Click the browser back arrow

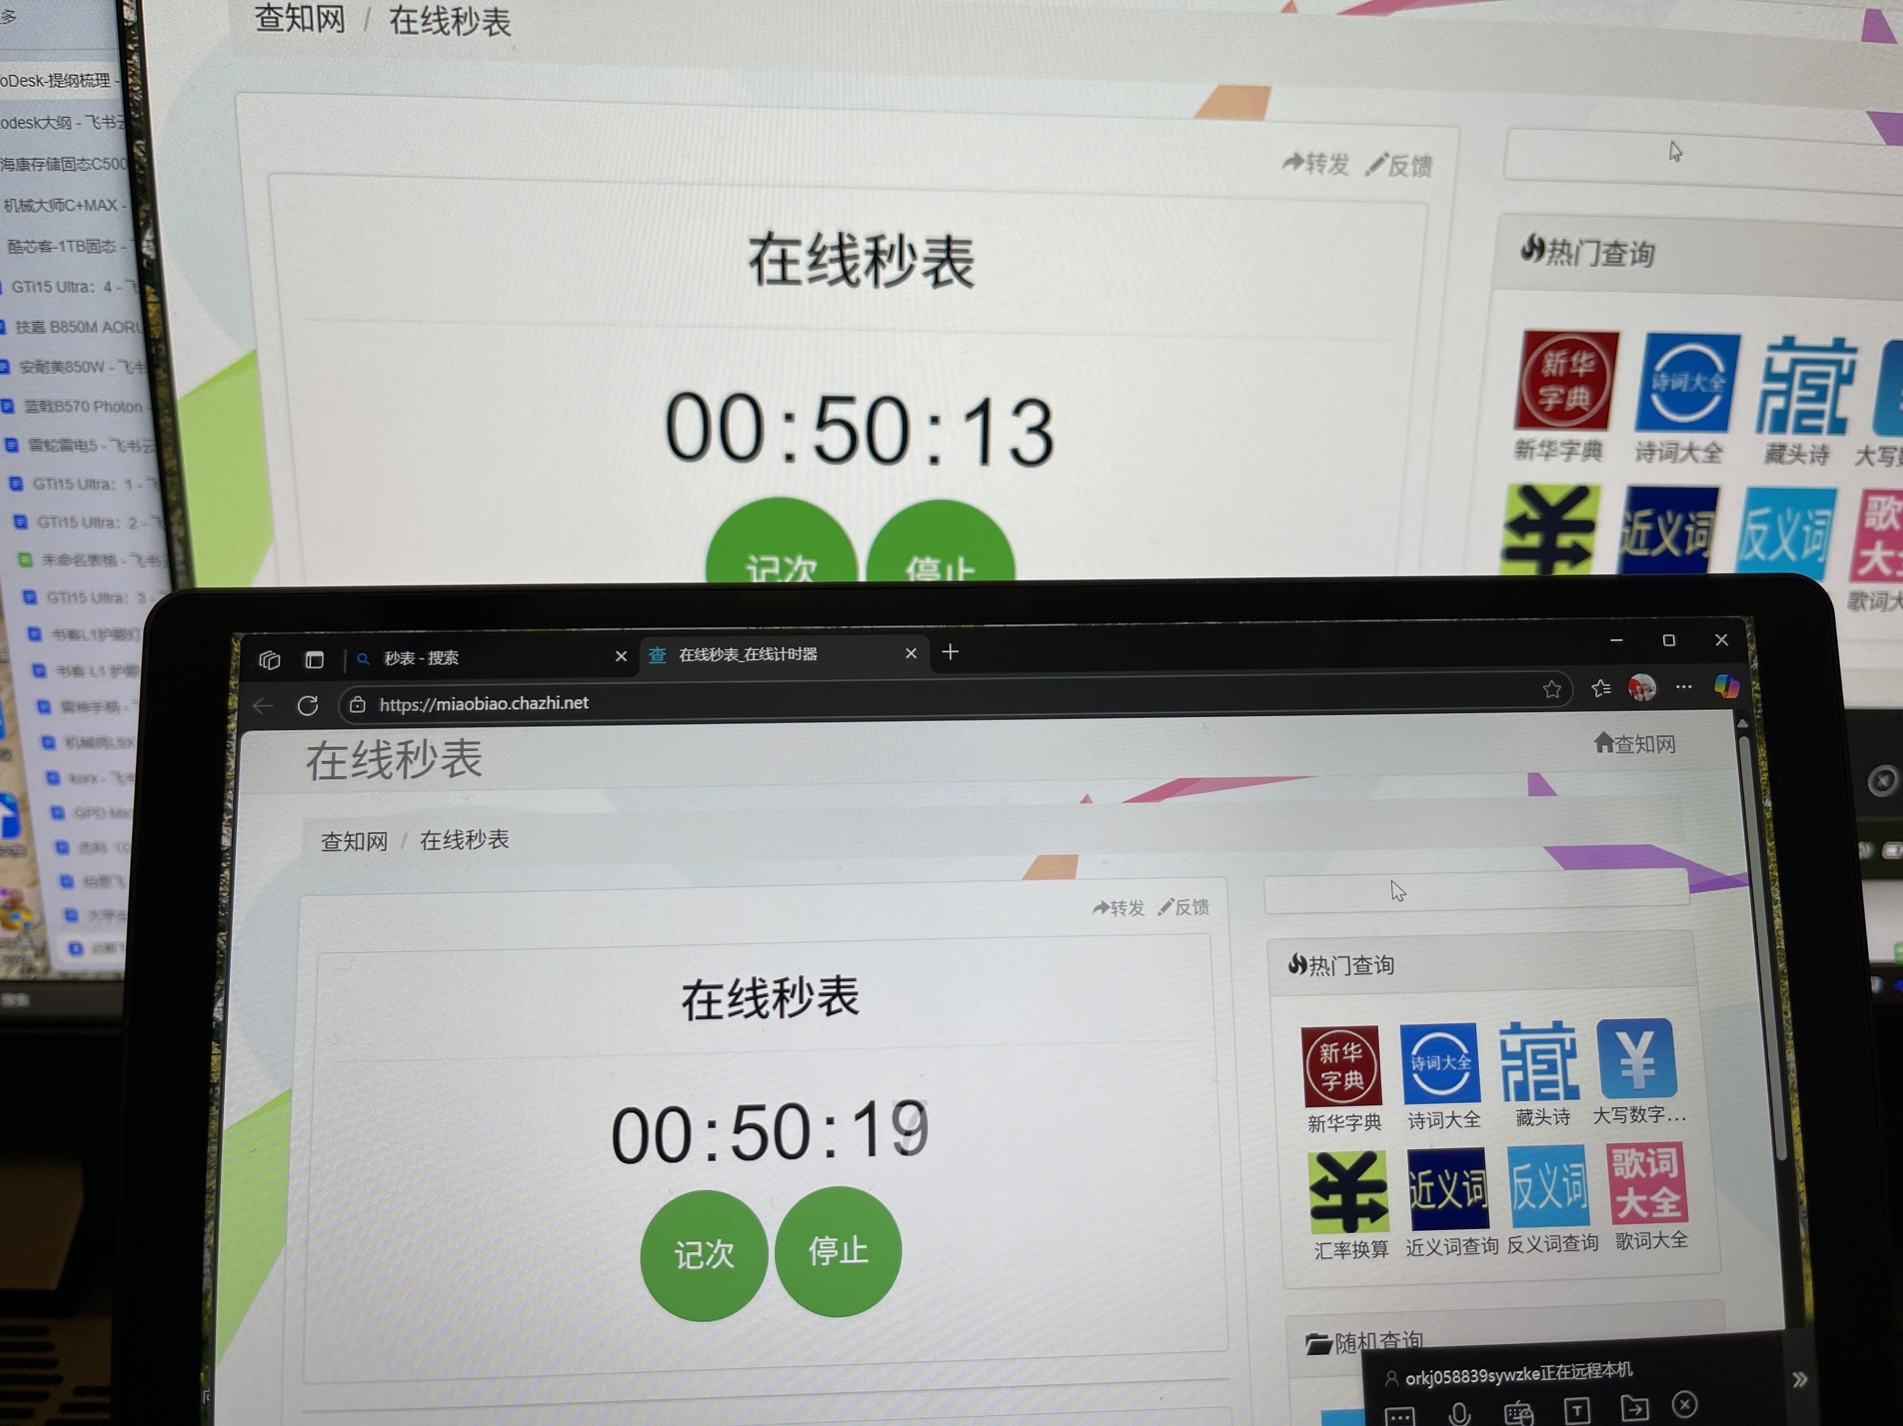click(263, 707)
